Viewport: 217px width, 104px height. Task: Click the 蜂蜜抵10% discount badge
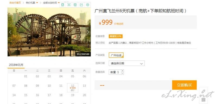(115, 36)
